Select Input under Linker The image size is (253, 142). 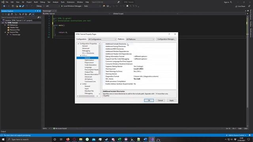87,89
